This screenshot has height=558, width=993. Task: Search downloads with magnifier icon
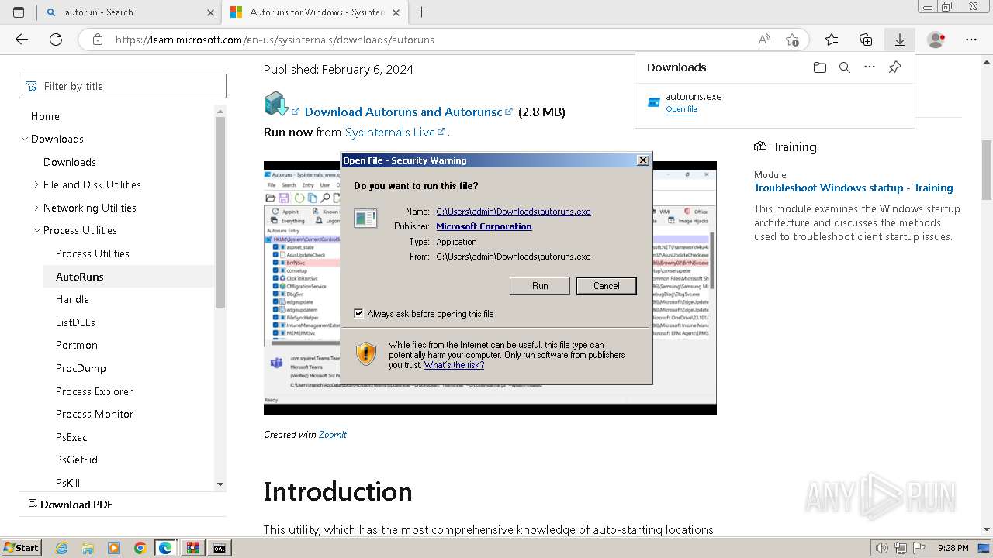pyautogui.click(x=845, y=67)
